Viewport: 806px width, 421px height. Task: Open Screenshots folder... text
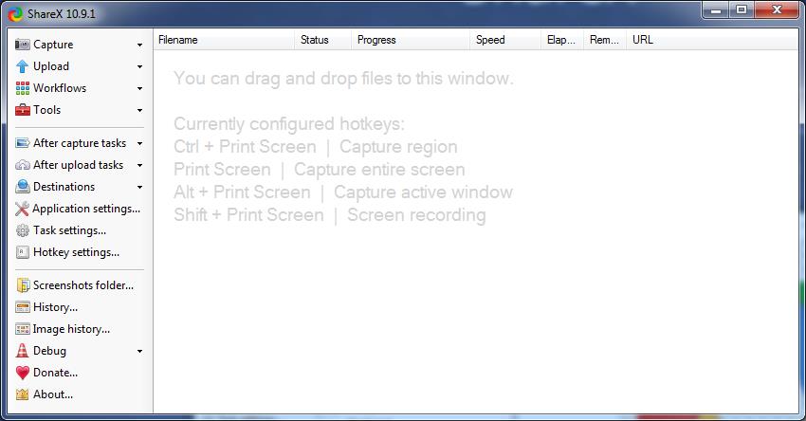83,285
